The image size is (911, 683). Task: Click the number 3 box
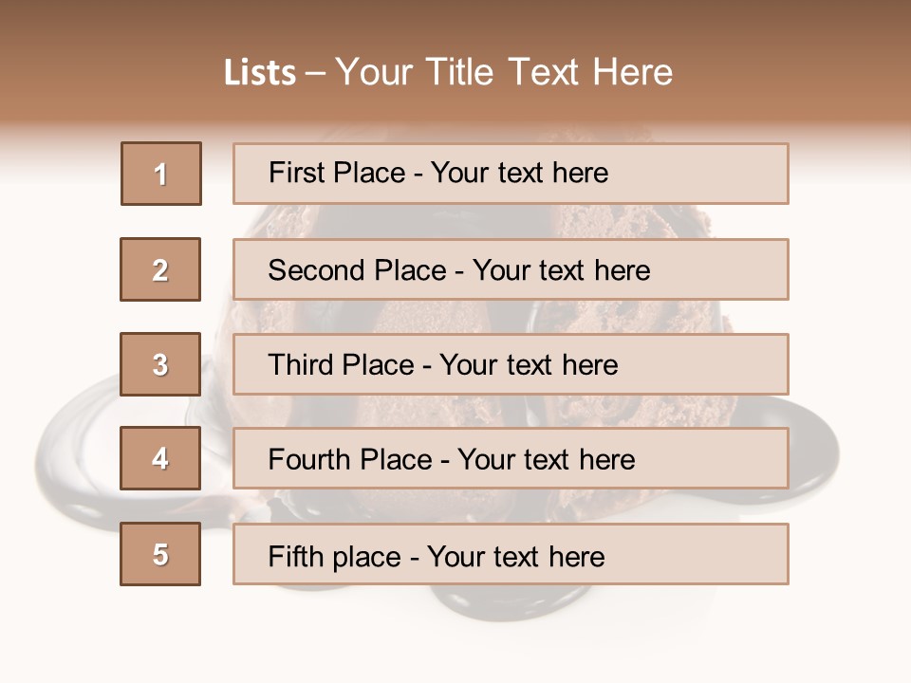coord(161,364)
